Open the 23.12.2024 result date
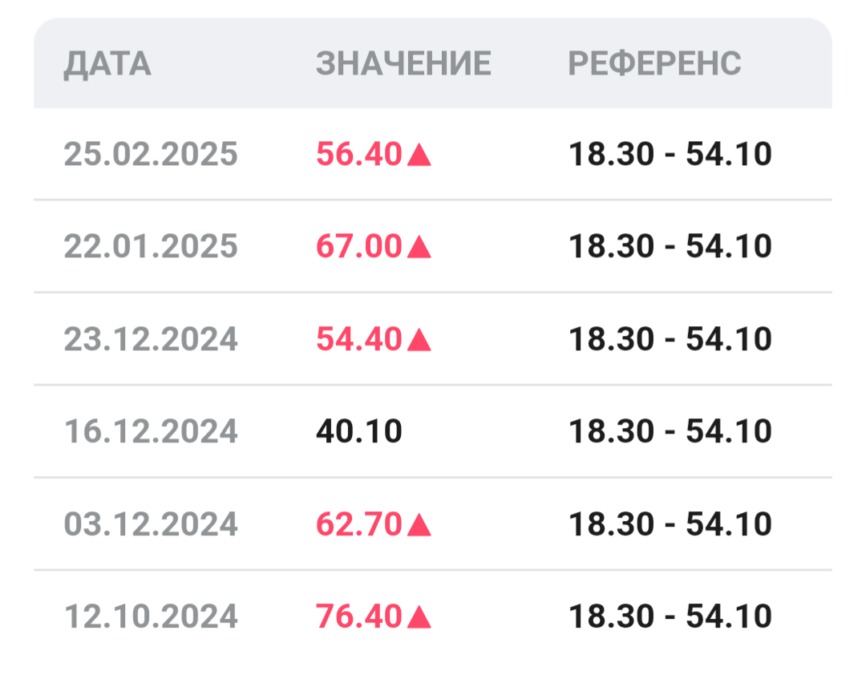 point(151,339)
